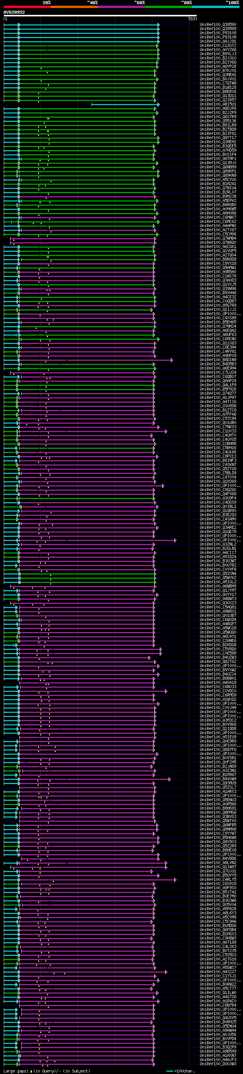Image resolution: width=243 pixels, height=1074 pixels.
Task: Select the UniRef100_P93108 hit label
Action: pyautogui.click(x=218, y=37)
